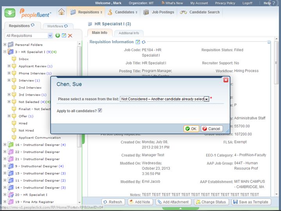The width and height of the screenshot is (281, 211).
Task: Switch to the Additional Info tab
Action: 129,33
